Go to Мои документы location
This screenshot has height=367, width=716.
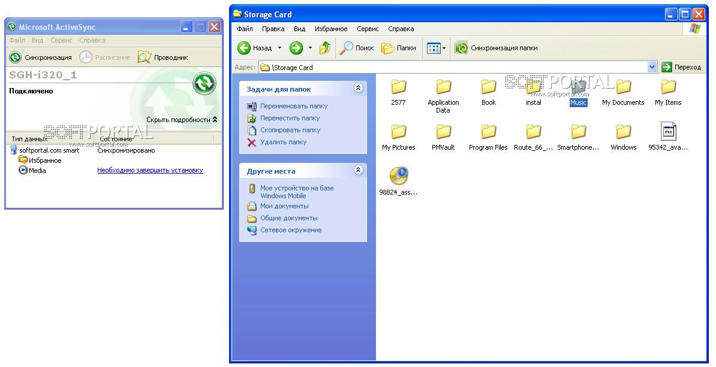284,206
